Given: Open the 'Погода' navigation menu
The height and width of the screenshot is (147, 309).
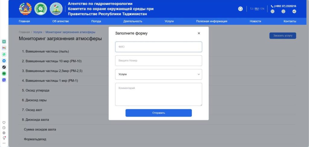Looking at the screenshot, I should (96, 21).
